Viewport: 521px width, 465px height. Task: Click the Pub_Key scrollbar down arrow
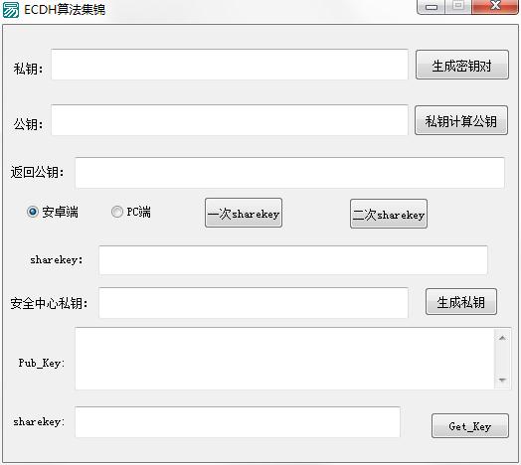pyautogui.click(x=502, y=380)
